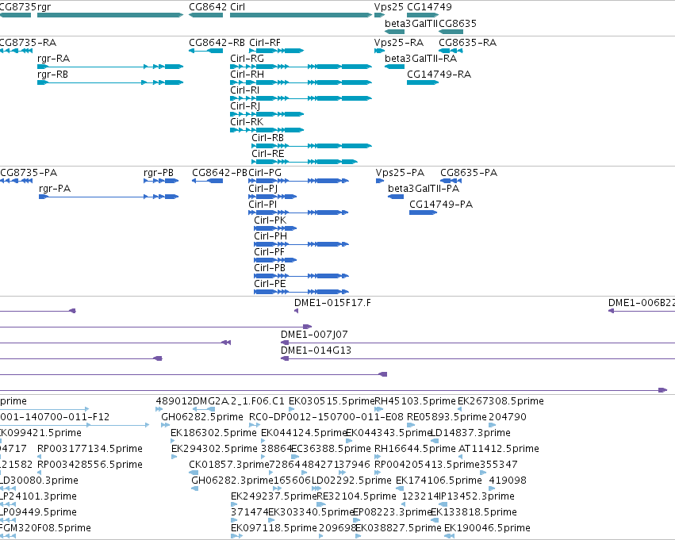
Task: Select EST RP003177134.5prime label
Action: (x=90, y=450)
